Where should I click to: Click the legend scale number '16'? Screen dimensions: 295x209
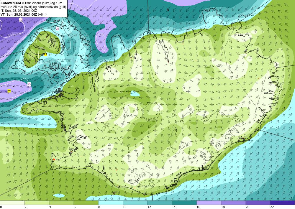tap(198, 207)
